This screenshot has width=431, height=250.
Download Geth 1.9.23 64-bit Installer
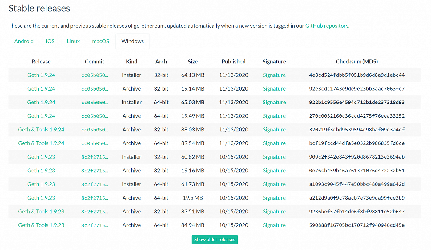[x=41, y=184]
